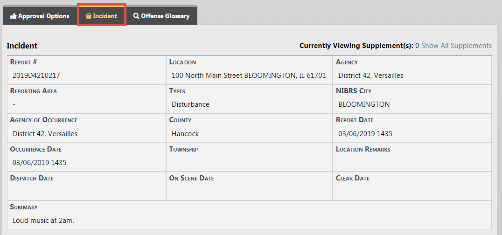Select the summary text Loud music at 2am
Image resolution: width=502 pixels, height=235 pixels.
pos(43,220)
